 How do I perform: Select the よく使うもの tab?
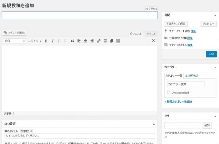pos(192,76)
